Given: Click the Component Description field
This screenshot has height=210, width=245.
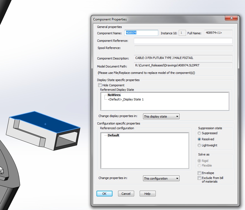Looking at the screenshot, I should click(x=183, y=58).
